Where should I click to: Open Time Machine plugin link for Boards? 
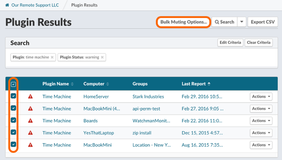pos(56,121)
